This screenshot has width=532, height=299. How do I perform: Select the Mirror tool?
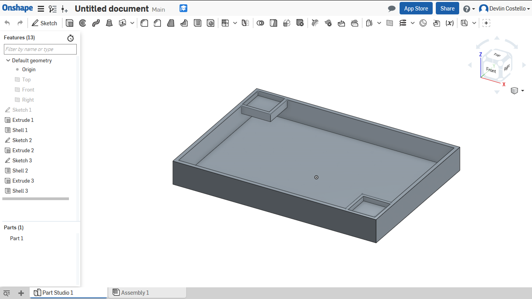[245, 23]
